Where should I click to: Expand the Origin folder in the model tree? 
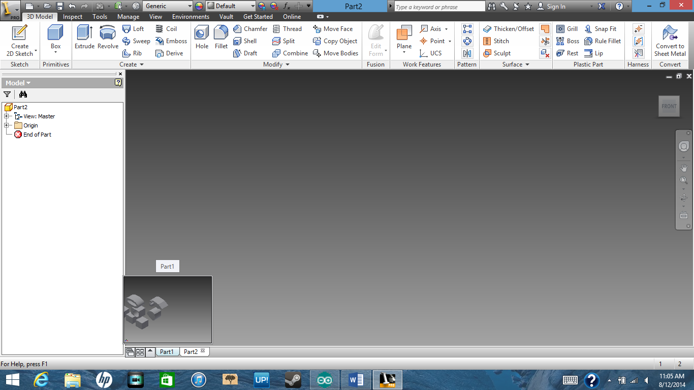pos(7,125)
